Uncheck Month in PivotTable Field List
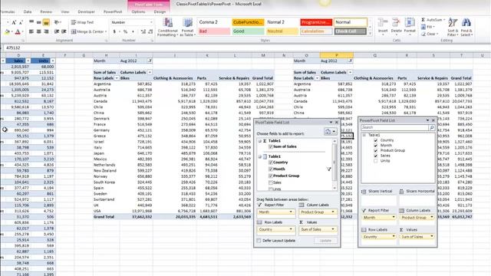 [x=271, y=169]
